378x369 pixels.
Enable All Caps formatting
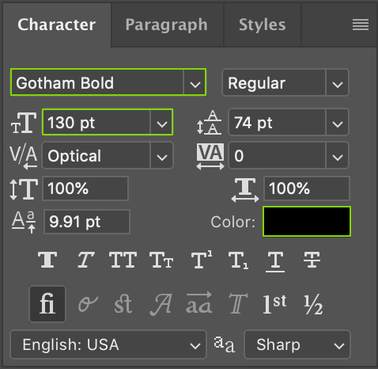(123, 260)
